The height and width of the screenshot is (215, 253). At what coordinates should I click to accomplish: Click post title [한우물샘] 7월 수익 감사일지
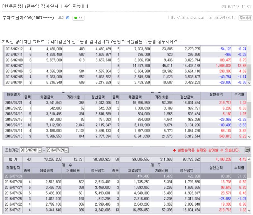pyautogui.click(x=30, y=6)
